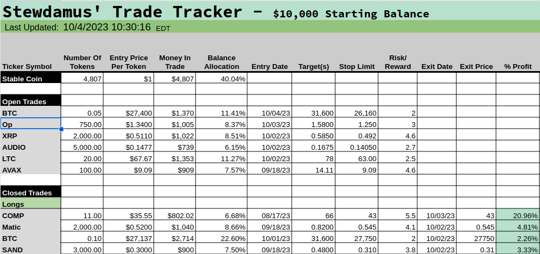
Task: Click the $0.5110 XRP entry price cell
Action: (x=128, y=136)
